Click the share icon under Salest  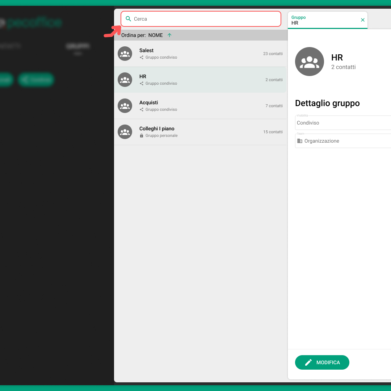pos(142,57)
